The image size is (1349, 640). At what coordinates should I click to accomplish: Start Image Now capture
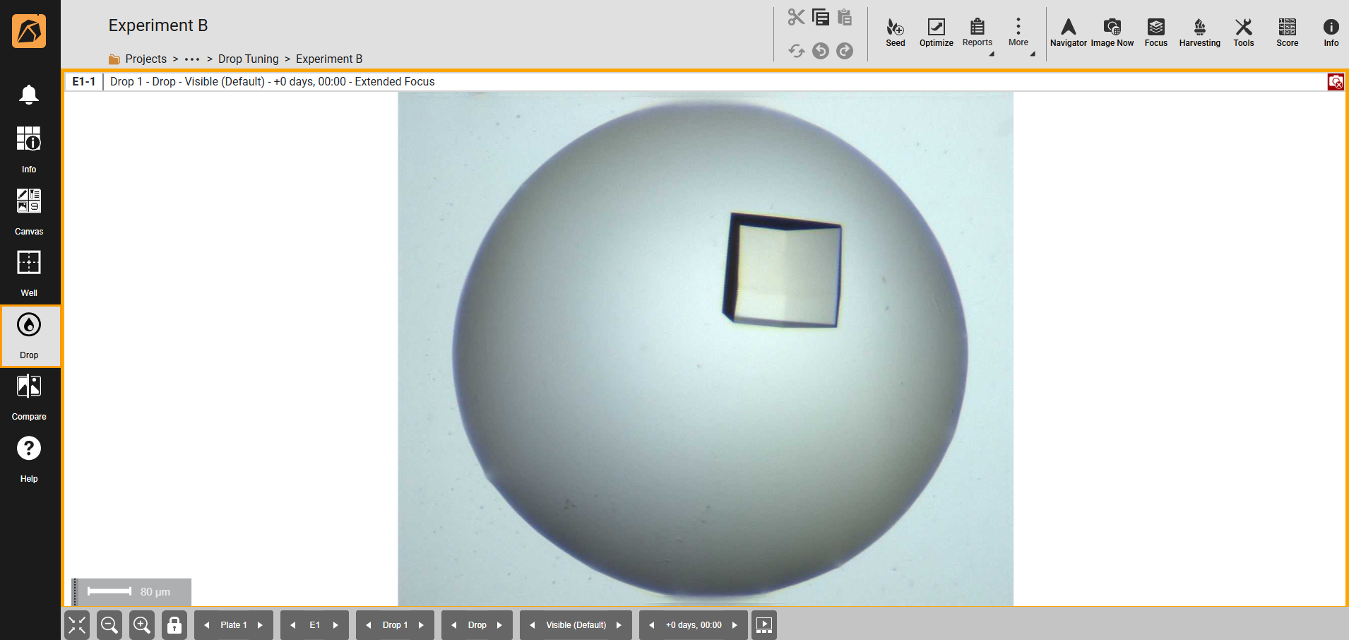(1112, 32)
